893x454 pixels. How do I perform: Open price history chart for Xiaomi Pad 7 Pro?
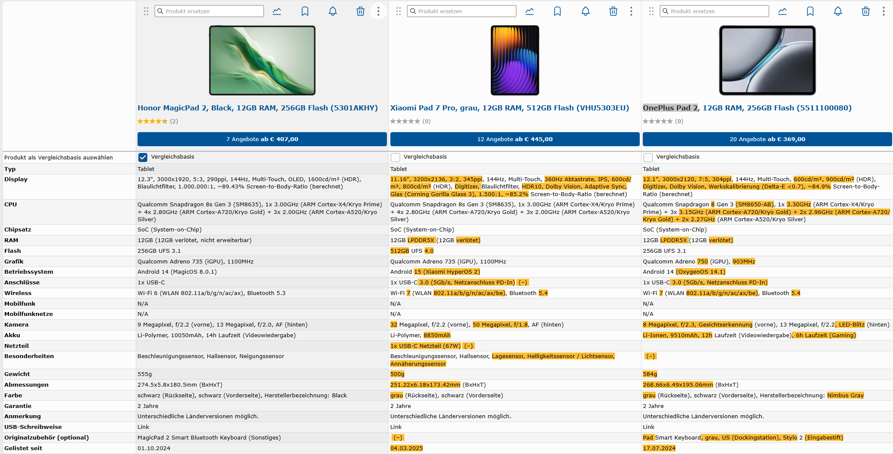click(530, 12)
